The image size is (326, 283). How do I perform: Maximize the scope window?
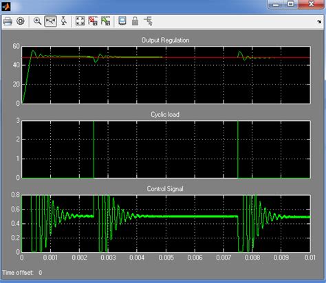click(291, 4)
